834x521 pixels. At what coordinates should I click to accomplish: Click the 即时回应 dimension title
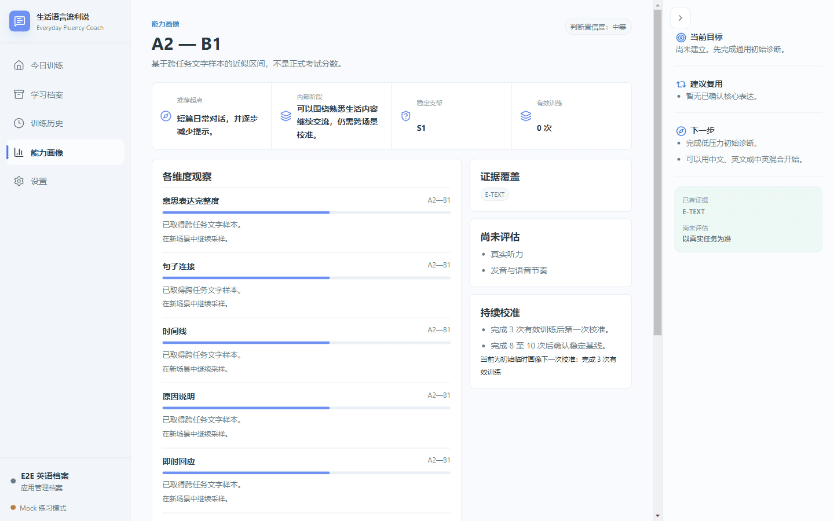(x=178, y=461)
